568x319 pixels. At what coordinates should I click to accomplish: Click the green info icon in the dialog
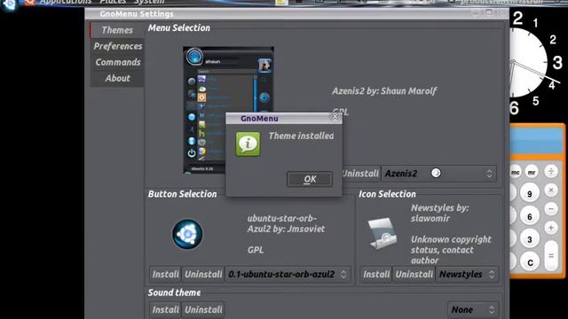248,144
